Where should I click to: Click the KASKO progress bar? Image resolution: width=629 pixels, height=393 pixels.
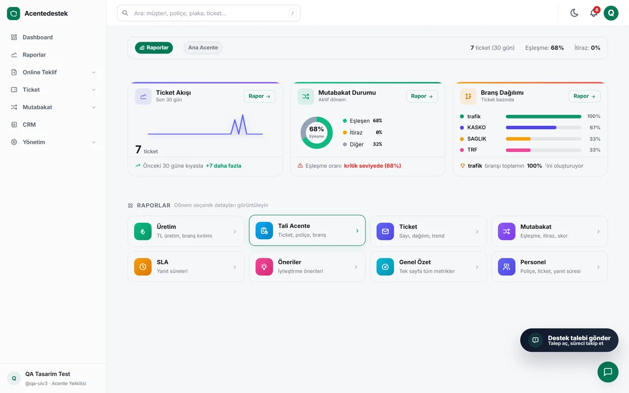543,128
